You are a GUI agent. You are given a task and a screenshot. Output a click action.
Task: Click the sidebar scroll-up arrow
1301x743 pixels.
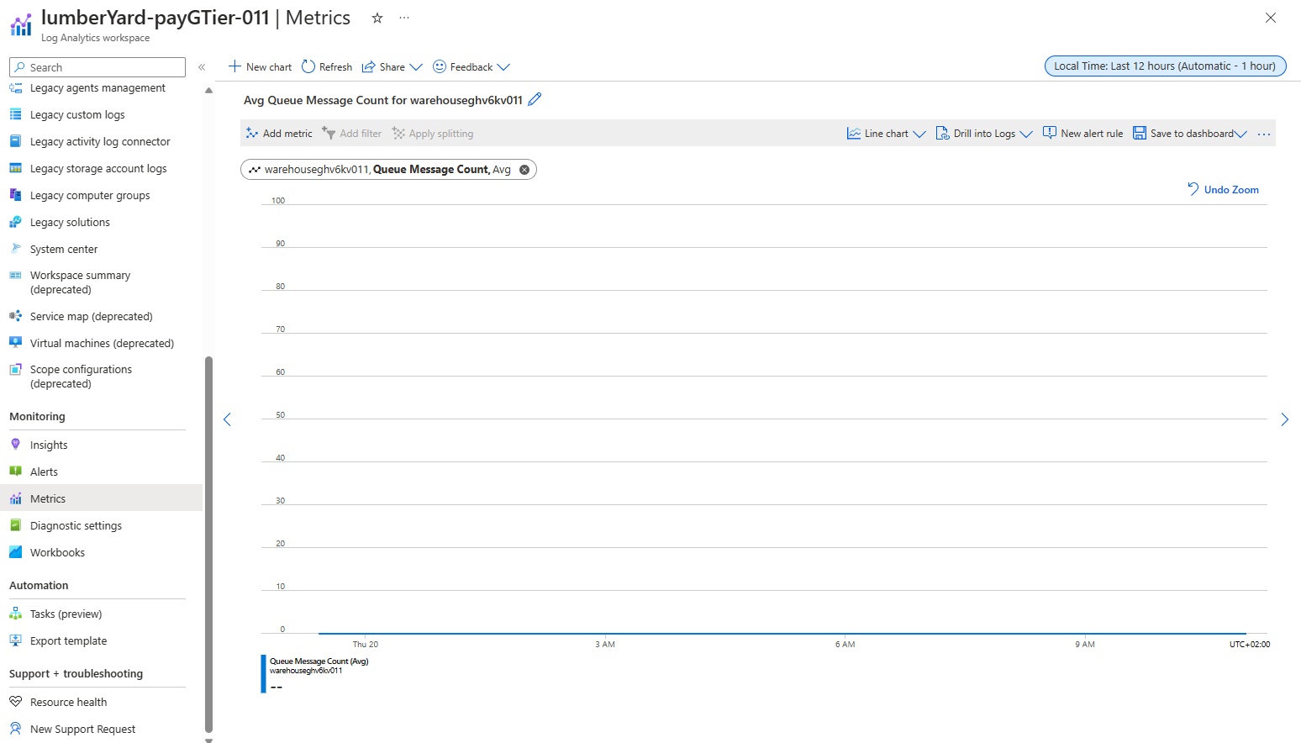point(208,90)
